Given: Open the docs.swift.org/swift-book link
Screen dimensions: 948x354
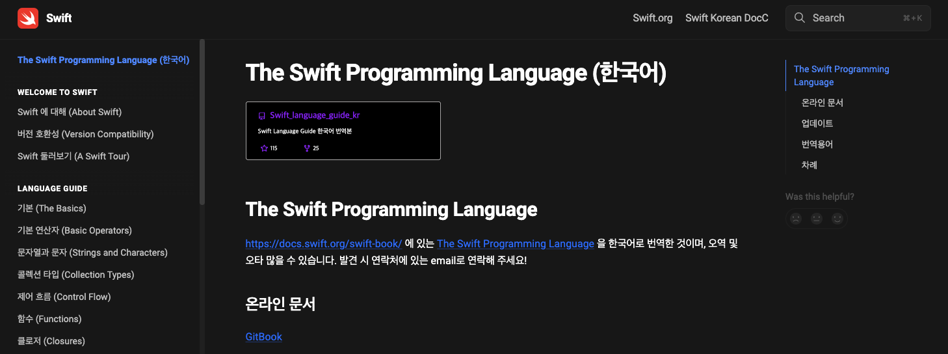Looking at the screenshot, I should coord(324,244).
